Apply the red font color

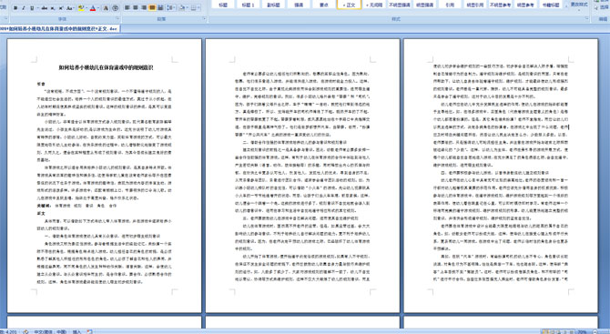pyautogui.click(x=93, y=8)
